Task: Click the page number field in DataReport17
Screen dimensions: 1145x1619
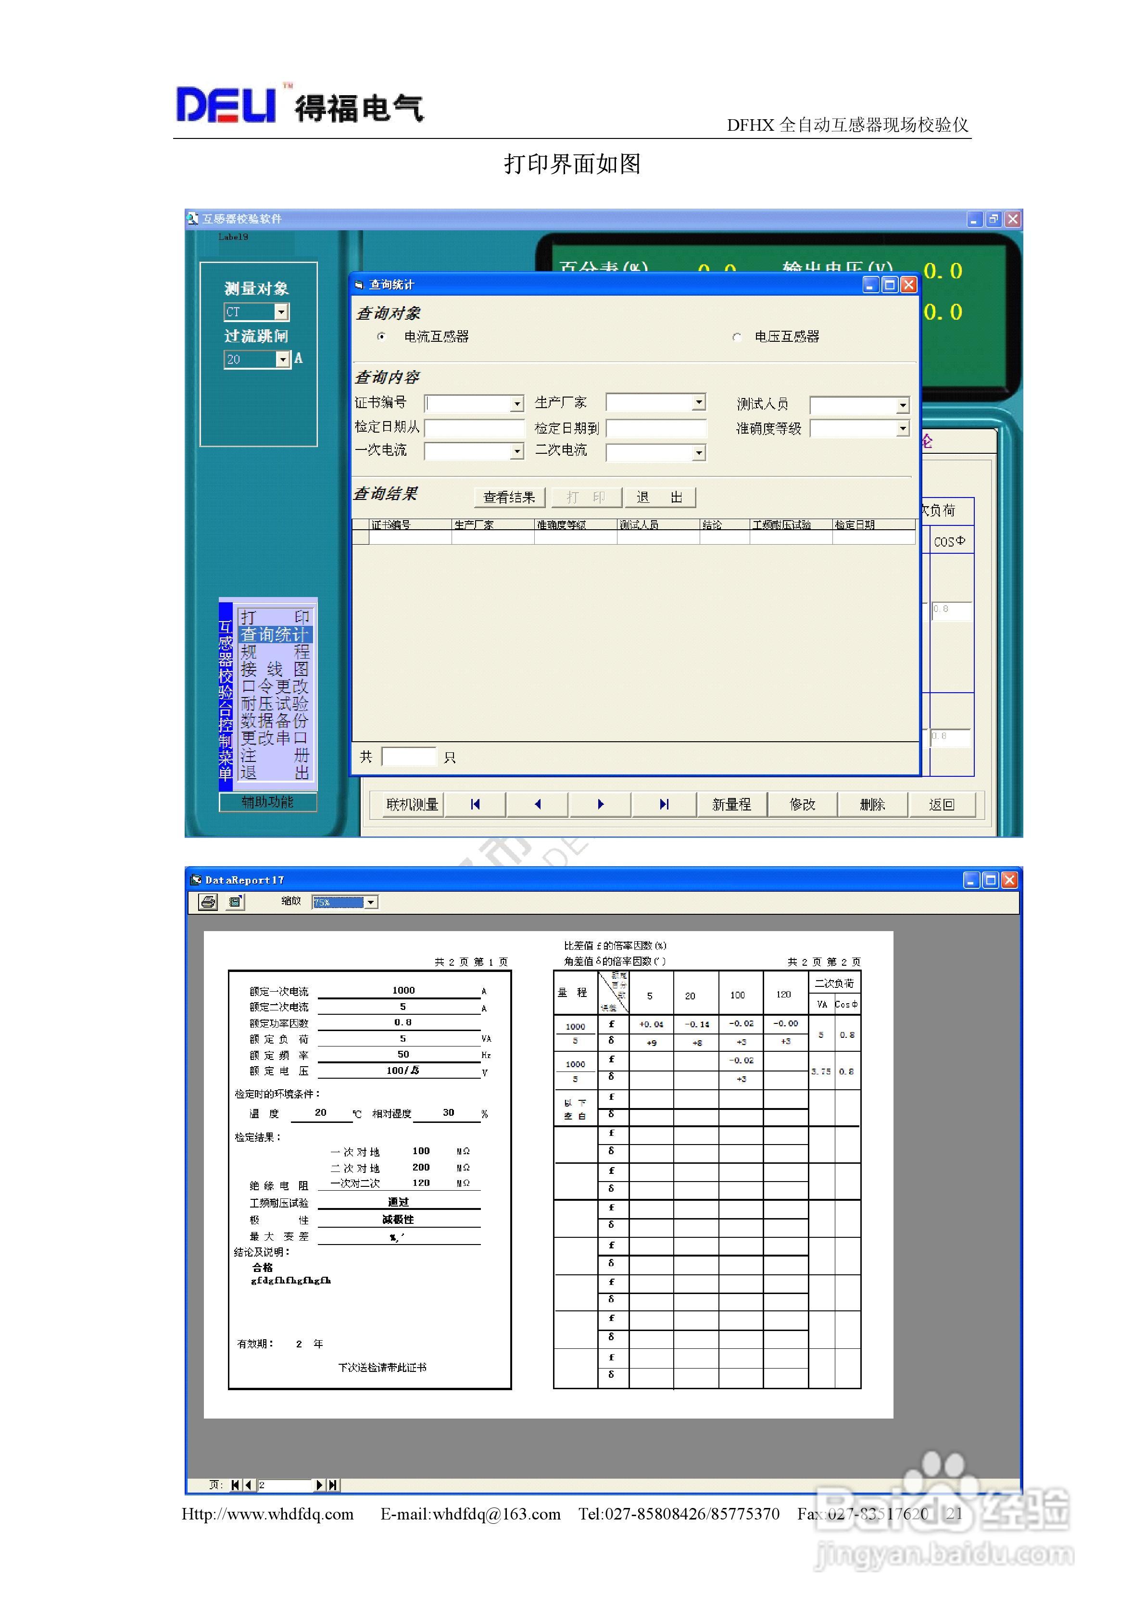Action: click(x=284, y=1484)
